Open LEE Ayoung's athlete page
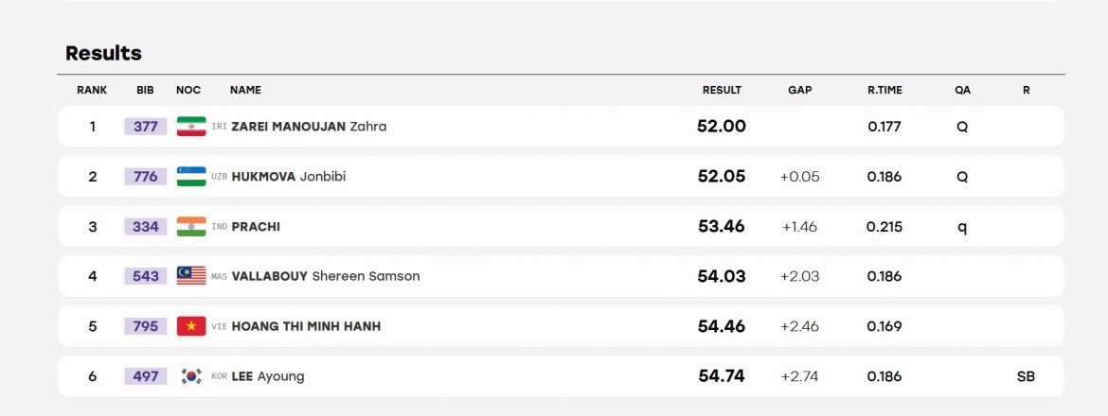 (268, 376)
